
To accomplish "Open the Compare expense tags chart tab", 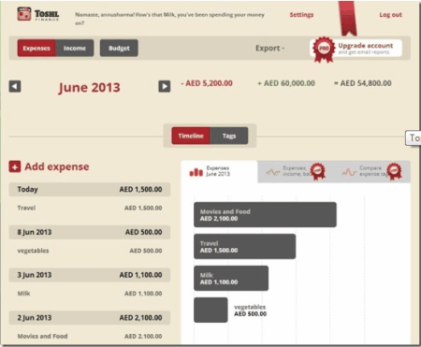I will coord(372,171).
